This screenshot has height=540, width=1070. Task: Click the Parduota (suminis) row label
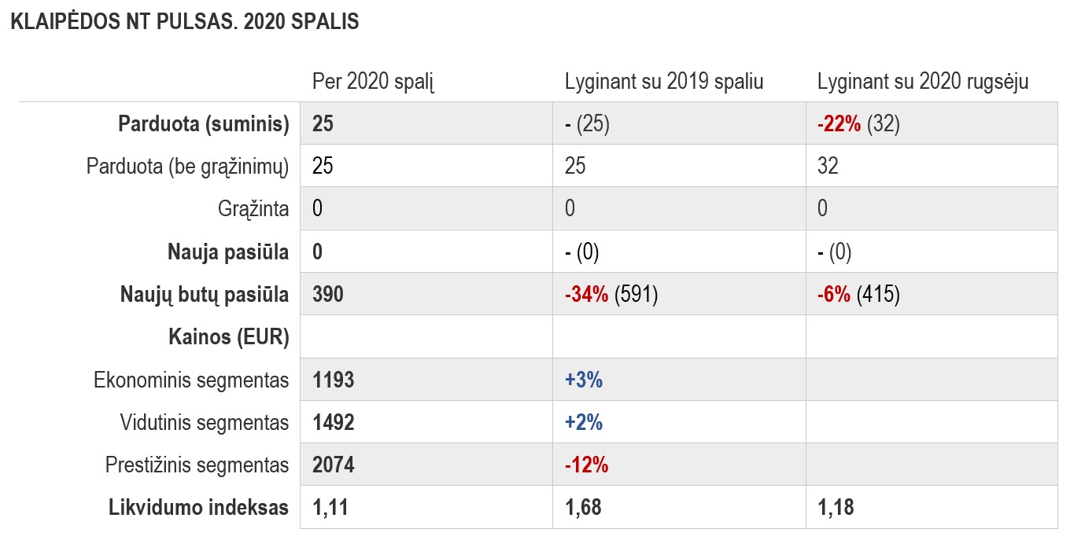(x=204, y=123)
